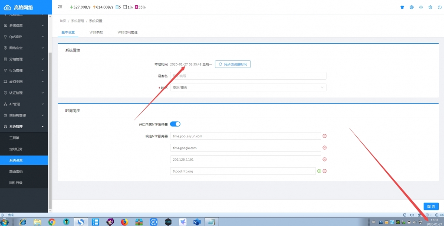
Task: Expand 认证管理 chevron in sidebar
Action: click(43, 93)
